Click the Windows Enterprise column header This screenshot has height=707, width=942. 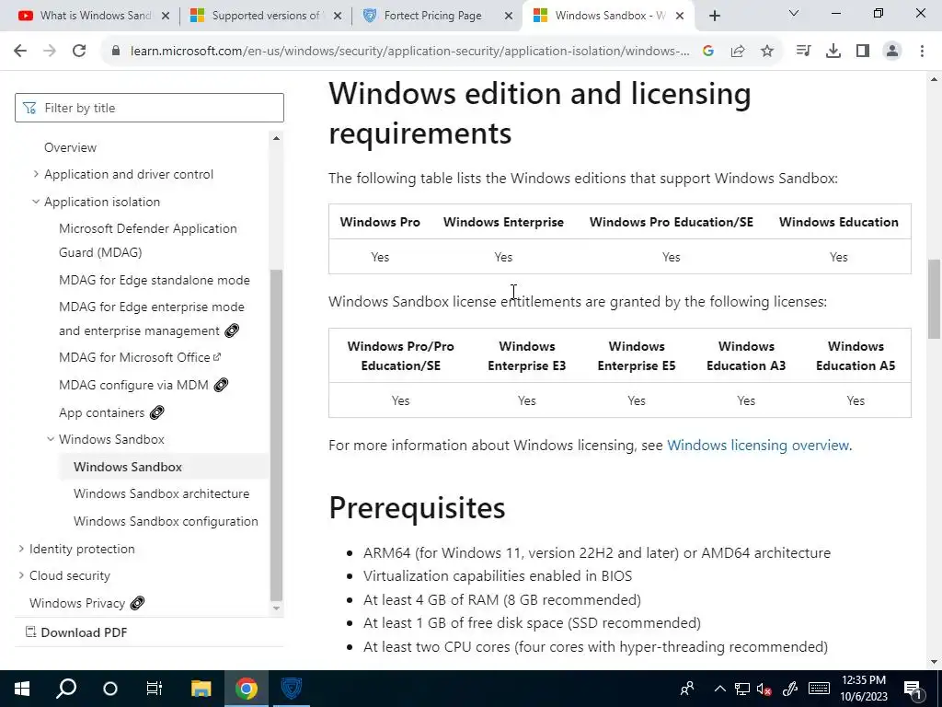(503, 222)
